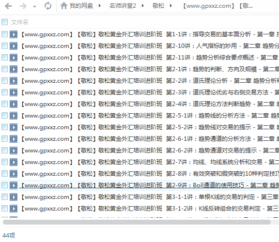
Task: Select file 第2-6-2讲：趋势通道对交易的提示
Action: [x=150, y=151]
